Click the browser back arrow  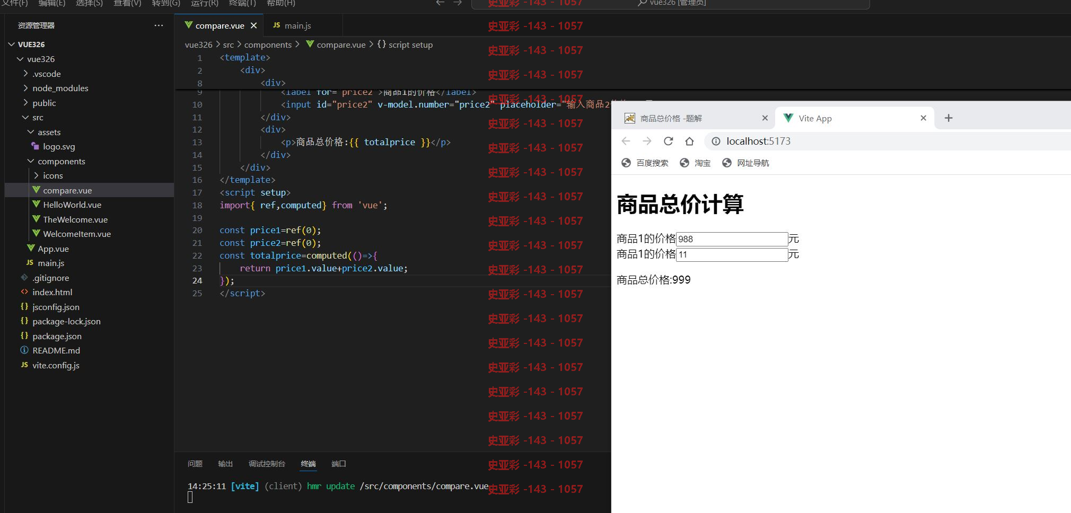(626, 141)
